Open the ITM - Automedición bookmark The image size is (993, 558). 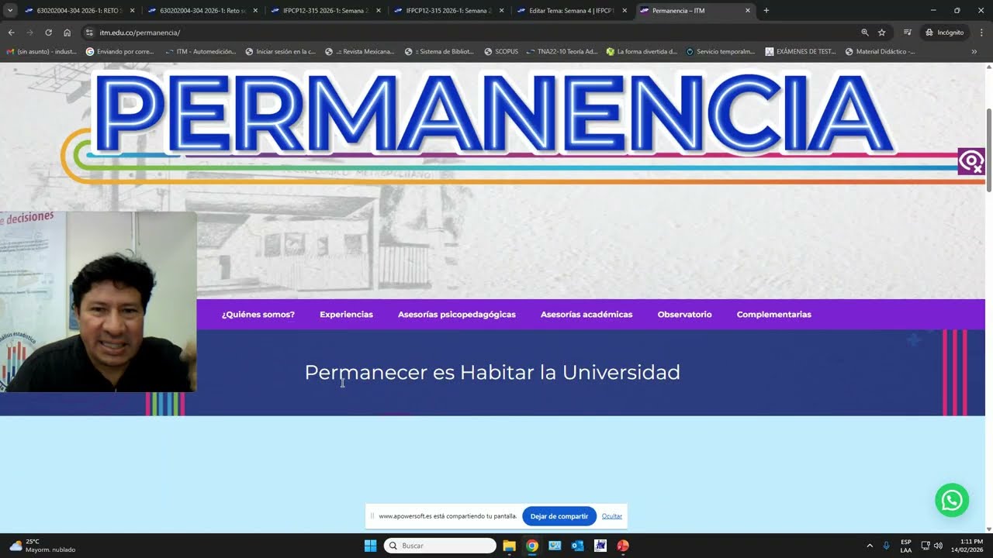pyautogui.click(x=200, y=52)
